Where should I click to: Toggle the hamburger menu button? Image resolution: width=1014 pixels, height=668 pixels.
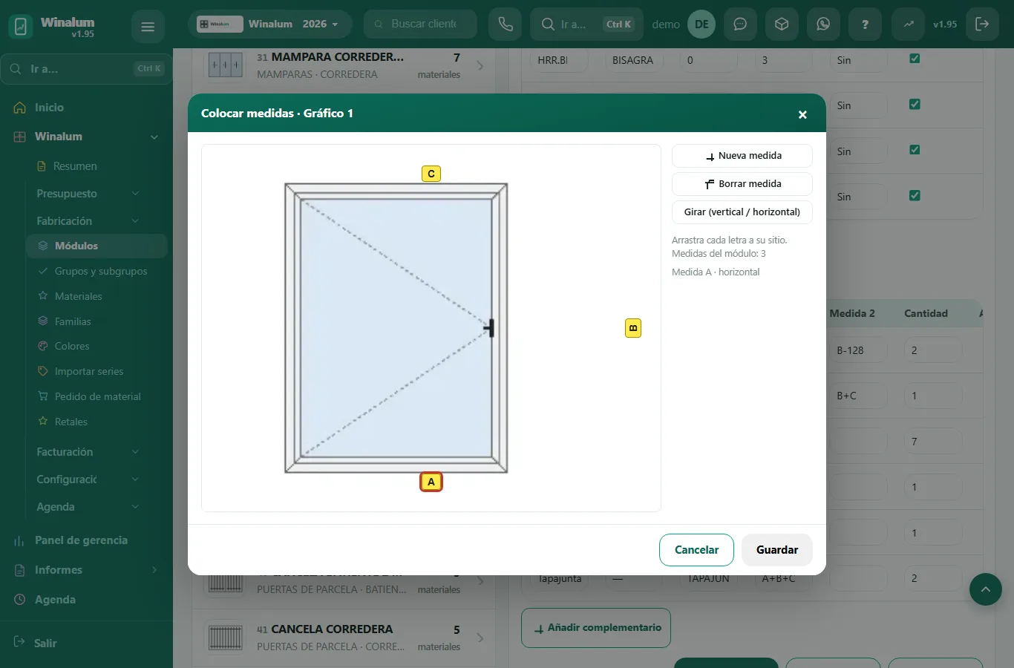coord(148,27)
